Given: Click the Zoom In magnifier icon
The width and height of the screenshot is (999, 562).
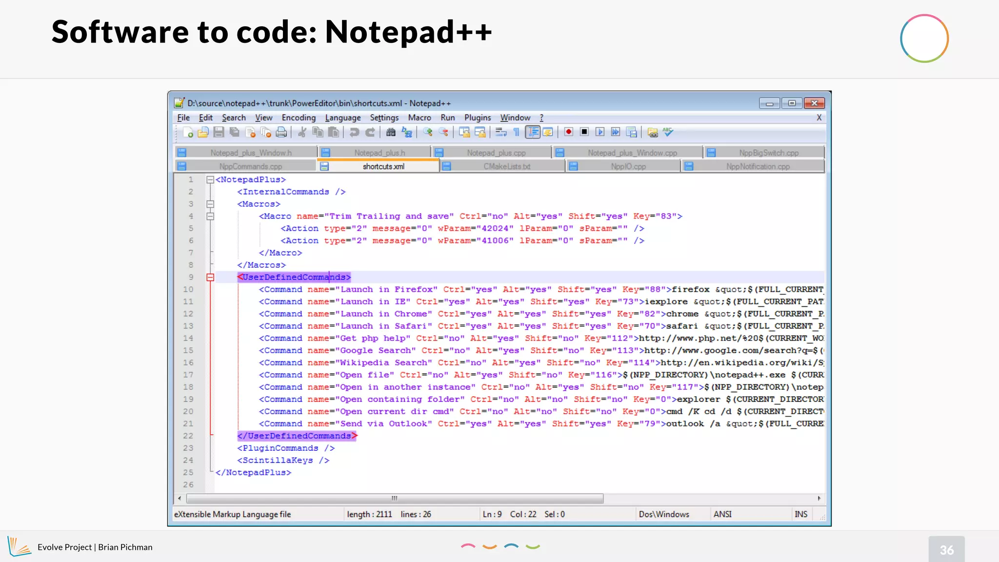Looking at the screenshot, I should tap(428, 132).
